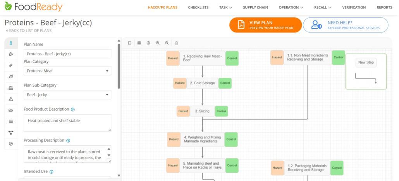Click the zoom in magnifier icon

[x=158, y=43]
